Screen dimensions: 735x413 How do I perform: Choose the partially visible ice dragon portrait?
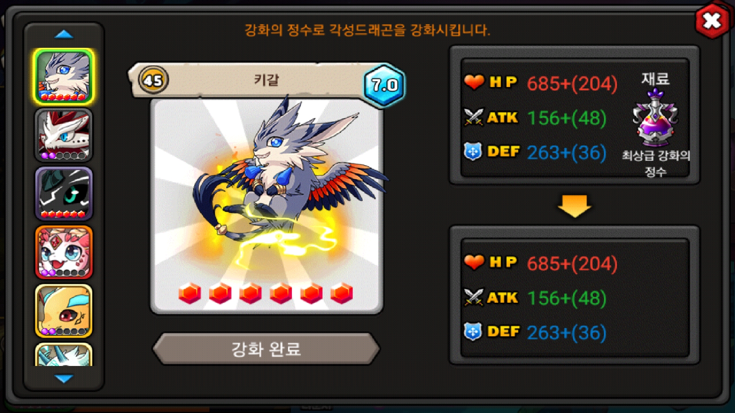click(64, 354)
